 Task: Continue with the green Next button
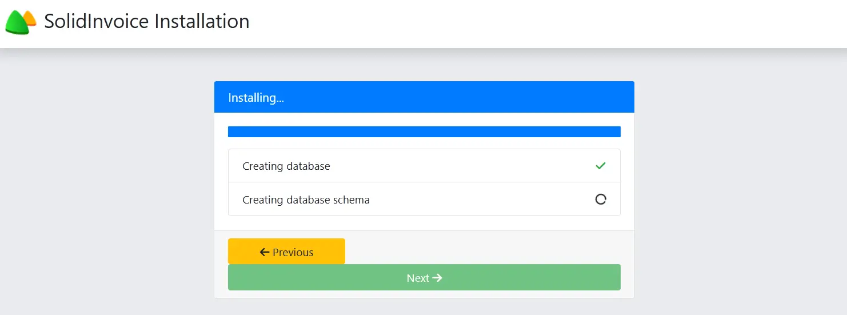click(x=424, y=277)
